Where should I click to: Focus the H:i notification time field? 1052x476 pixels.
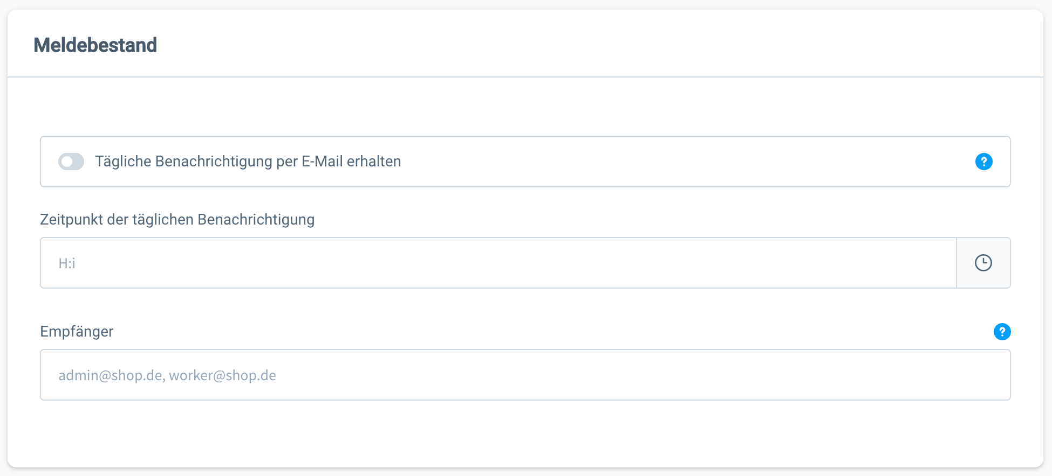497,263
